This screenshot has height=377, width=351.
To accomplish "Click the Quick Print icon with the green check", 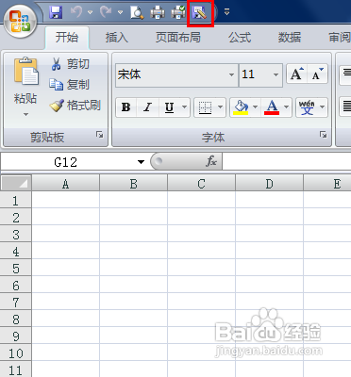I will click(178, 12).
